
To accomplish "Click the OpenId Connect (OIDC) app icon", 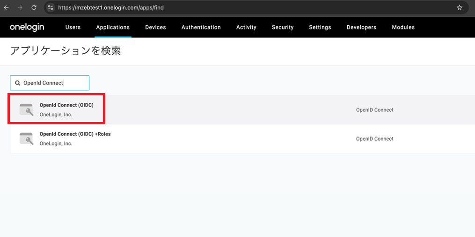I will [x=26, y=110].
